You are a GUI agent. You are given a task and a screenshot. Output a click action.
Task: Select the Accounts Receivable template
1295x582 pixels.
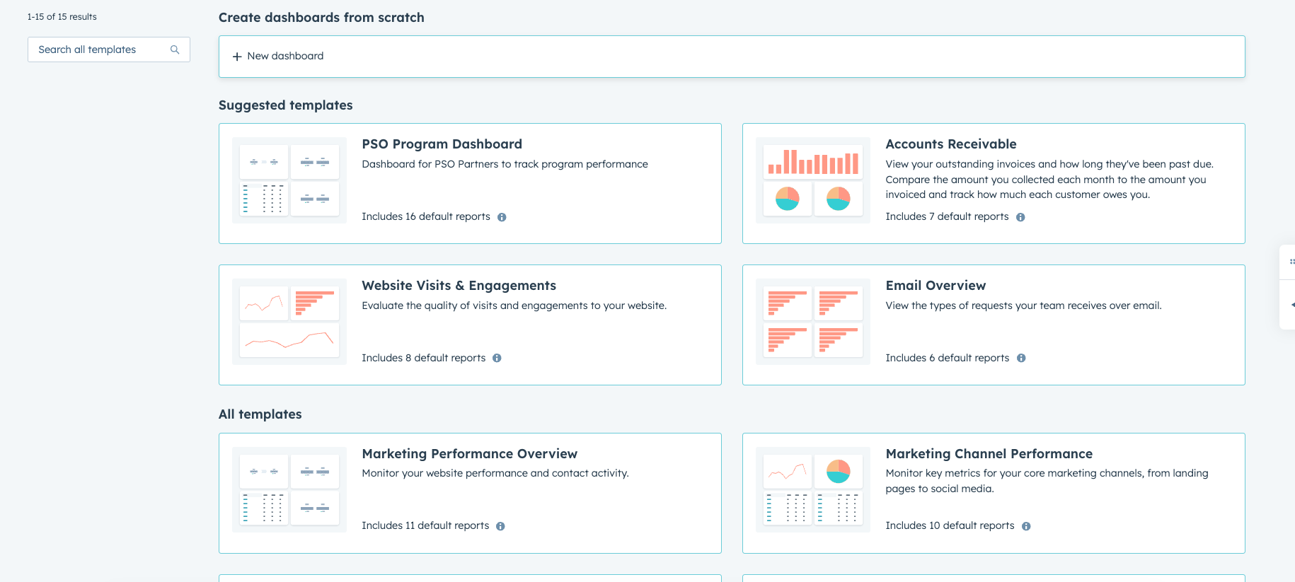click(x=950, y=144)
